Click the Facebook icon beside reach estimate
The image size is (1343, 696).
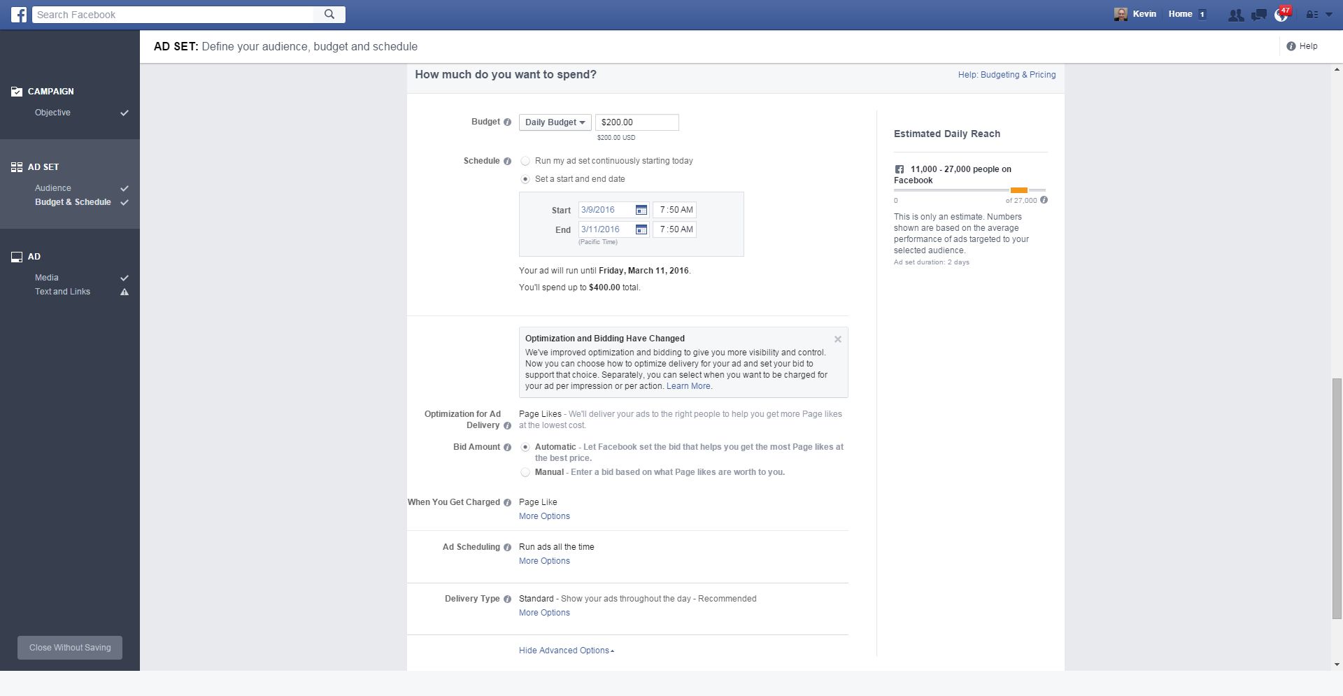[900, 169]
